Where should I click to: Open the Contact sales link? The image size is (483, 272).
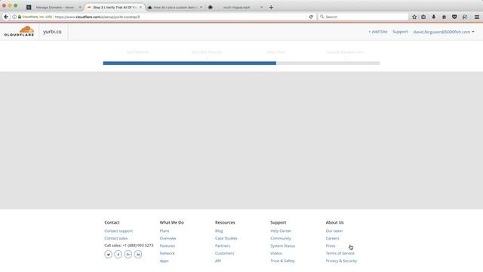coord(115,239)
